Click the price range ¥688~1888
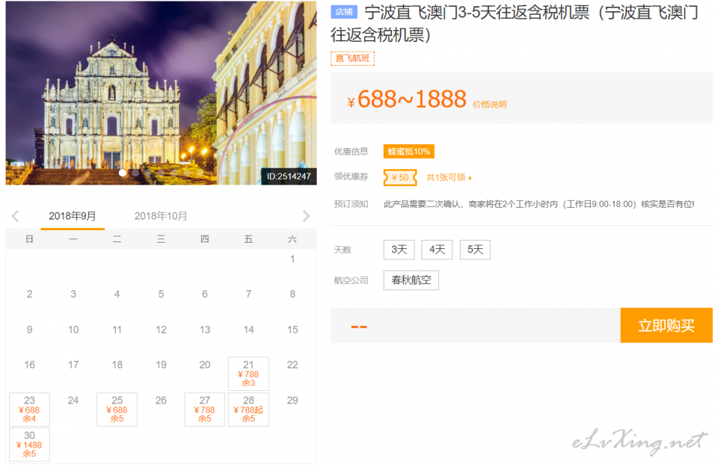 pyautogui.click(x=407, y=99)
